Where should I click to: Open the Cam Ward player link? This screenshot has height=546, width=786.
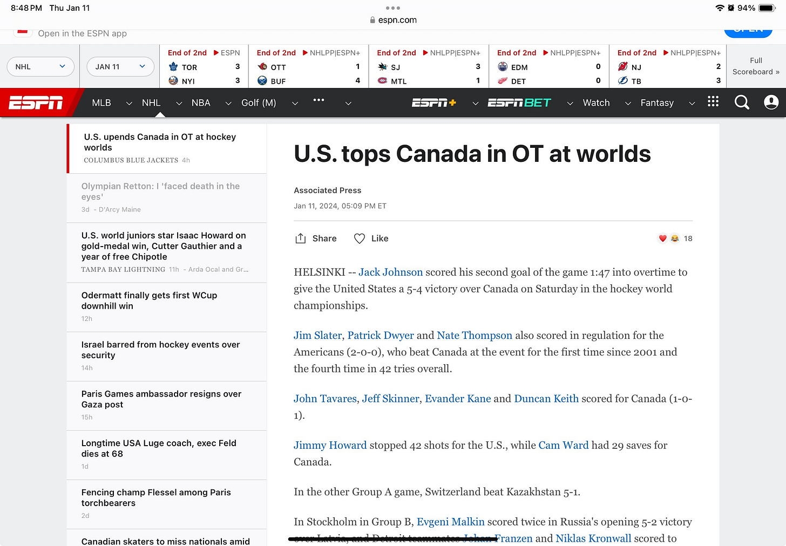(x=564, y=445)
